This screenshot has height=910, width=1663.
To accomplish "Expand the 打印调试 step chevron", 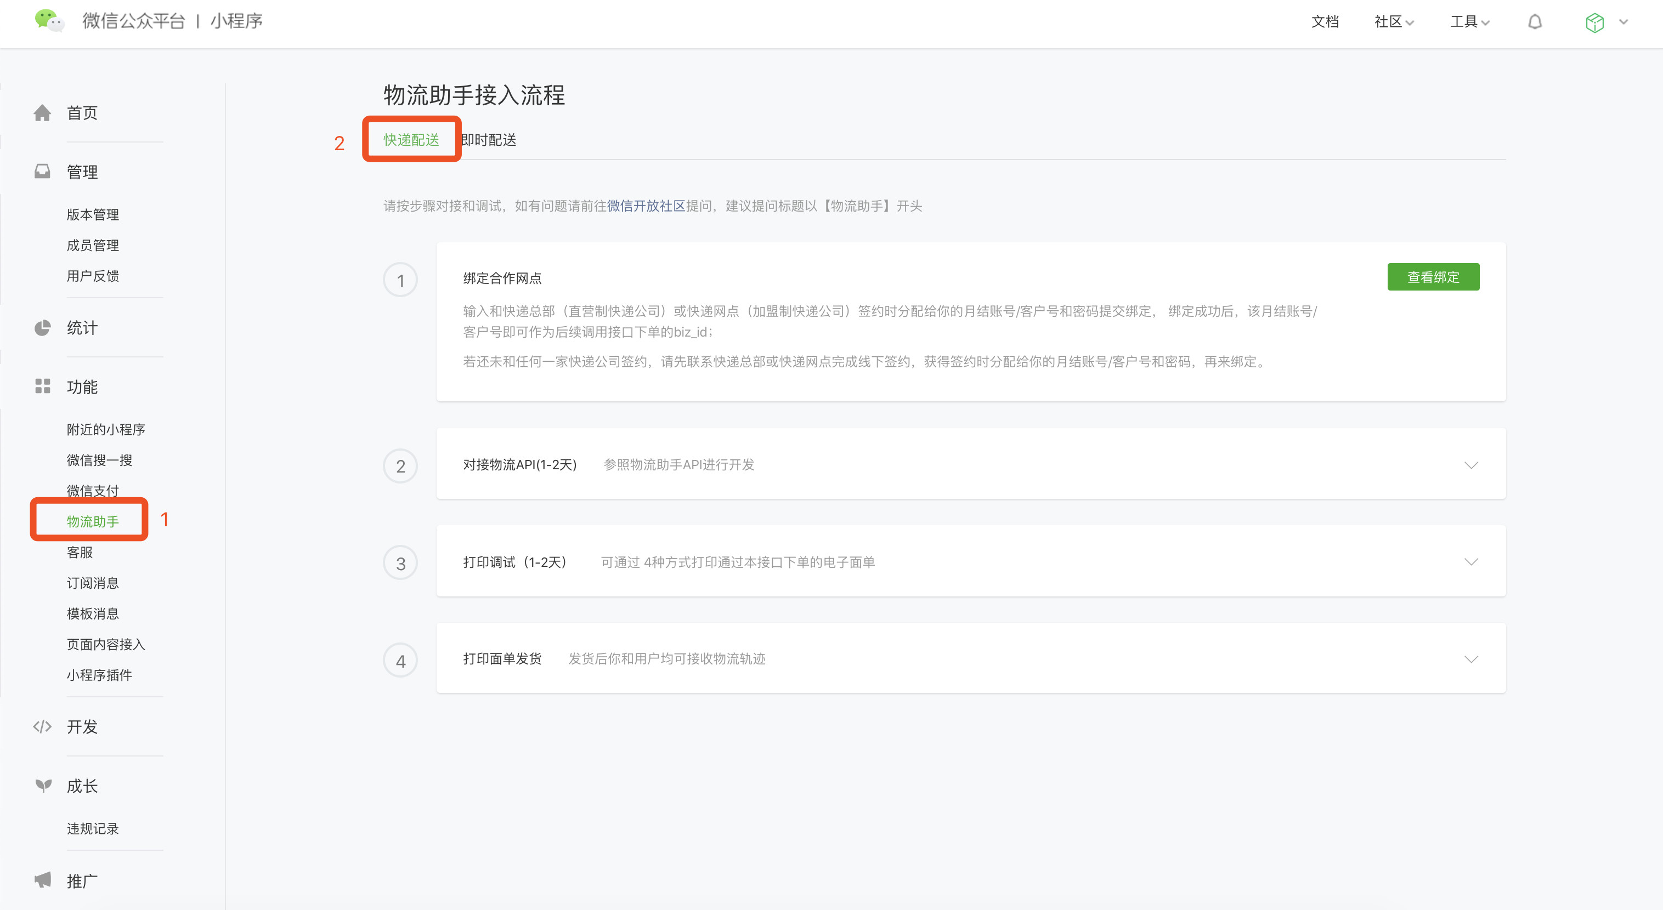I will pos(1470,562).
